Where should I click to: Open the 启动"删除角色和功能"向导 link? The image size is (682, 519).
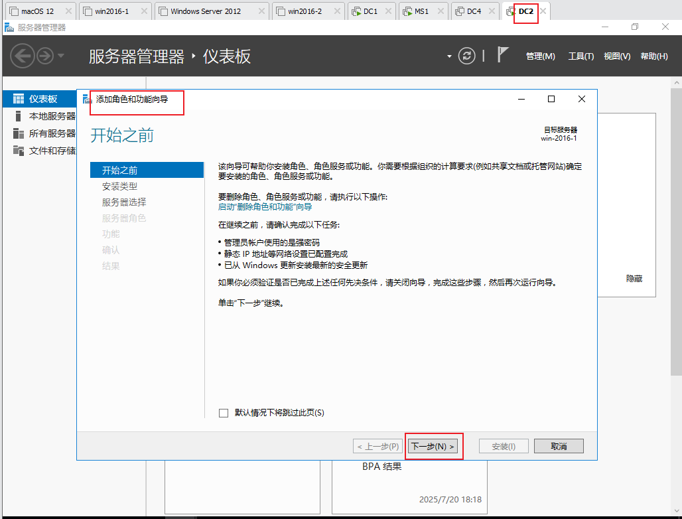265,207
